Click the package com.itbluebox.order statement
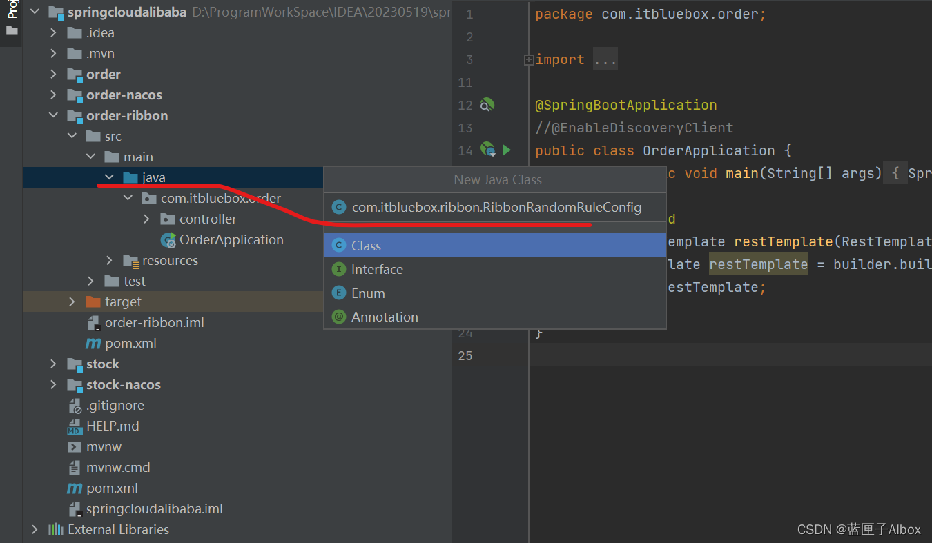932x543 pixels. 650,14
